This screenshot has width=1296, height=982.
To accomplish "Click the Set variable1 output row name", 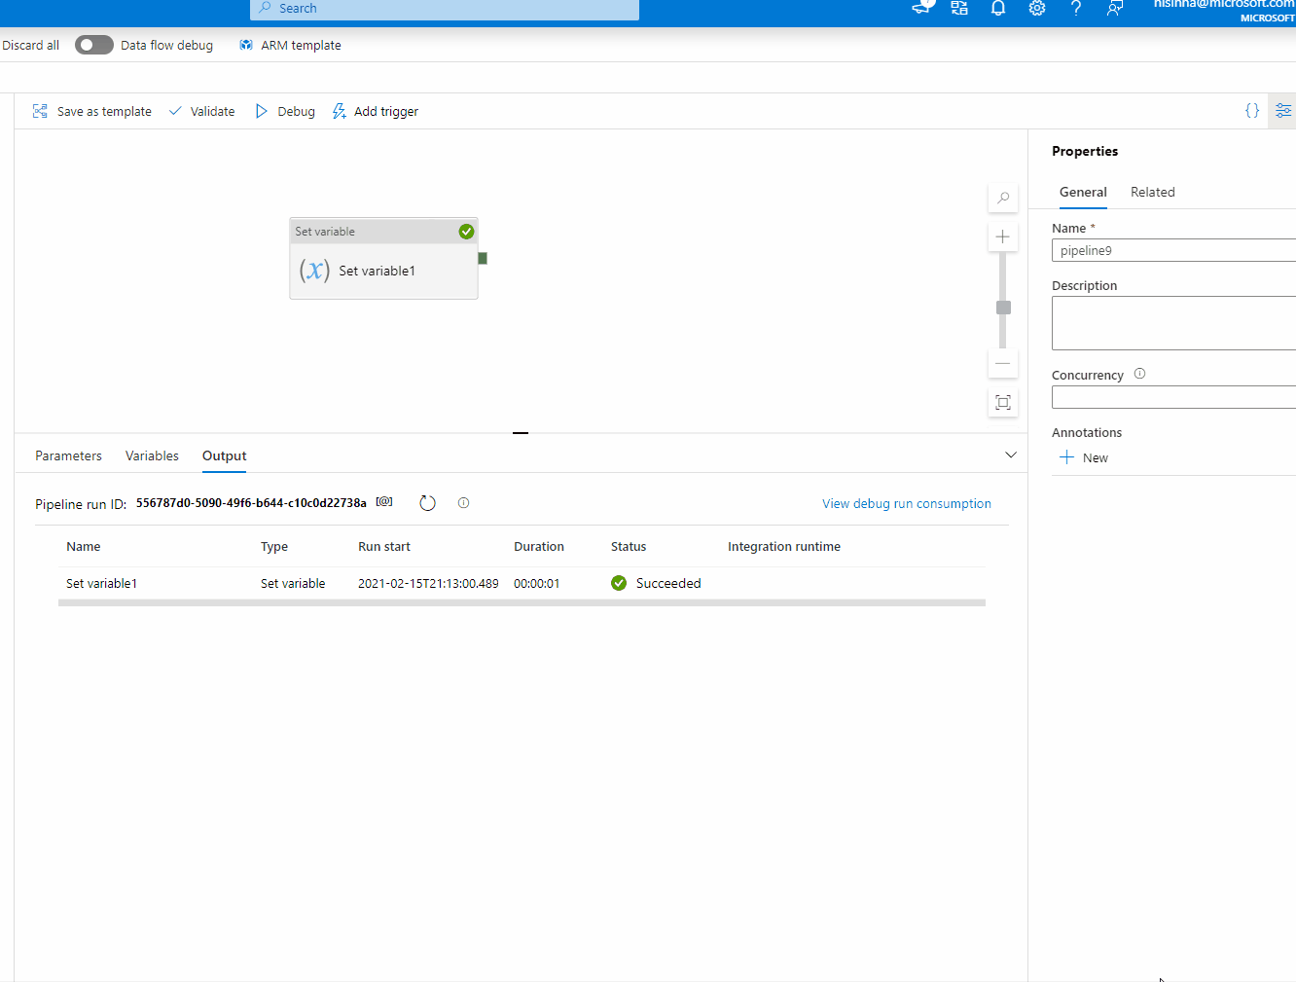I will tap(101, 584).
